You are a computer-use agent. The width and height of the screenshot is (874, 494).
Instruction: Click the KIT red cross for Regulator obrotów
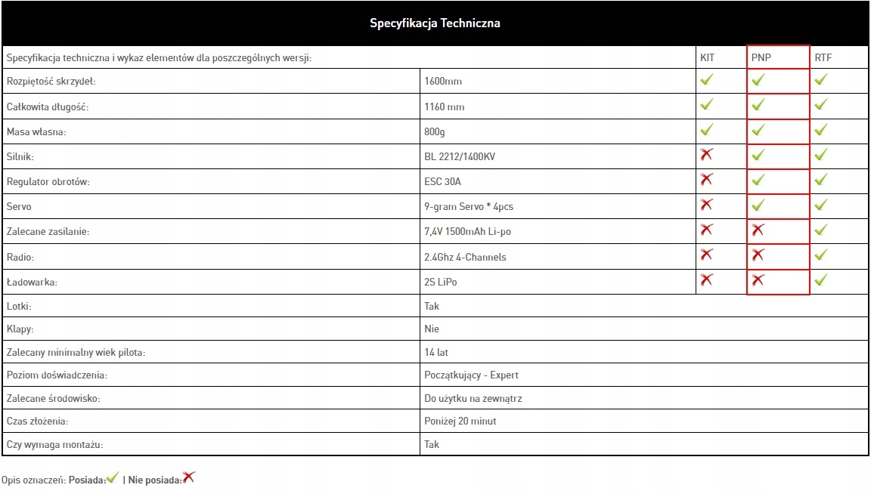click(707, 180)
